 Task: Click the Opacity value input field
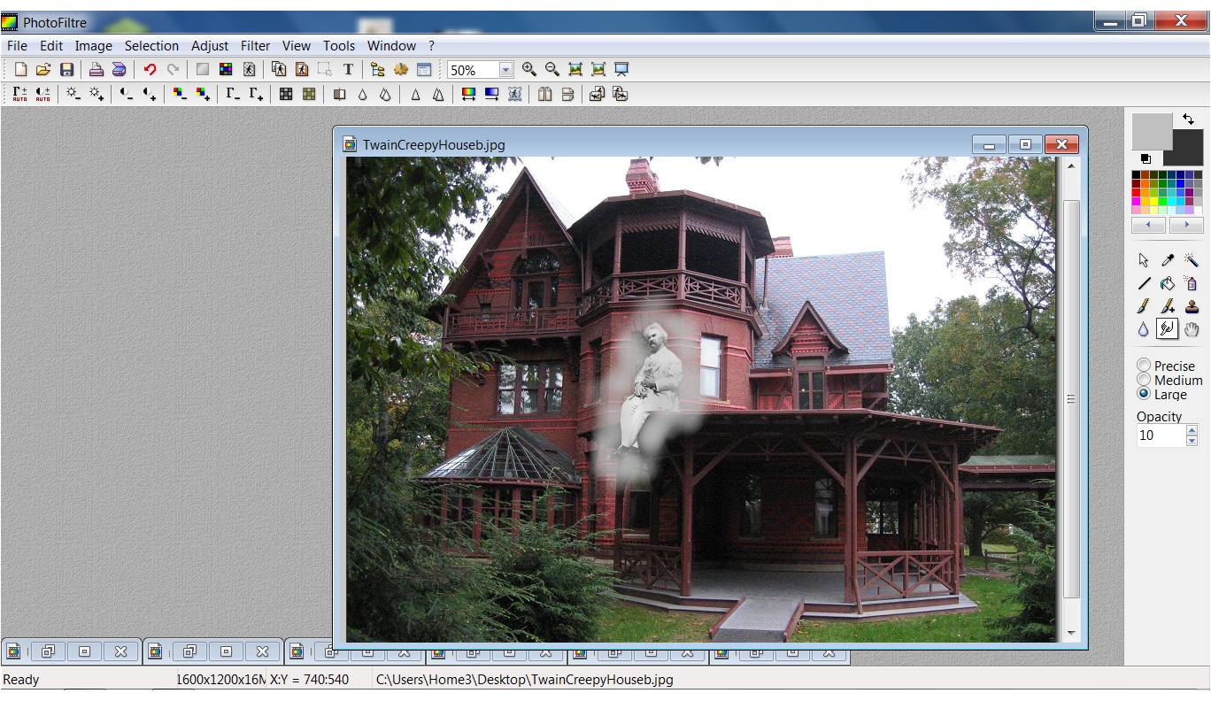point(1161,435)
